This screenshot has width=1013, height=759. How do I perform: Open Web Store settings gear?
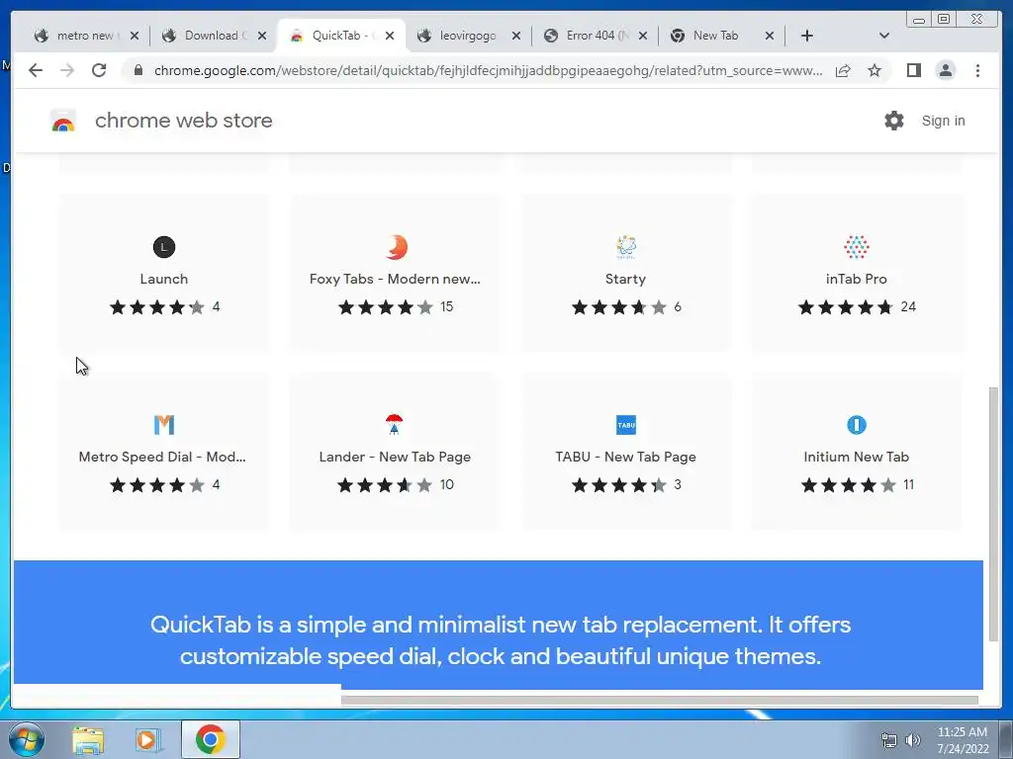[x=893, y=121]
